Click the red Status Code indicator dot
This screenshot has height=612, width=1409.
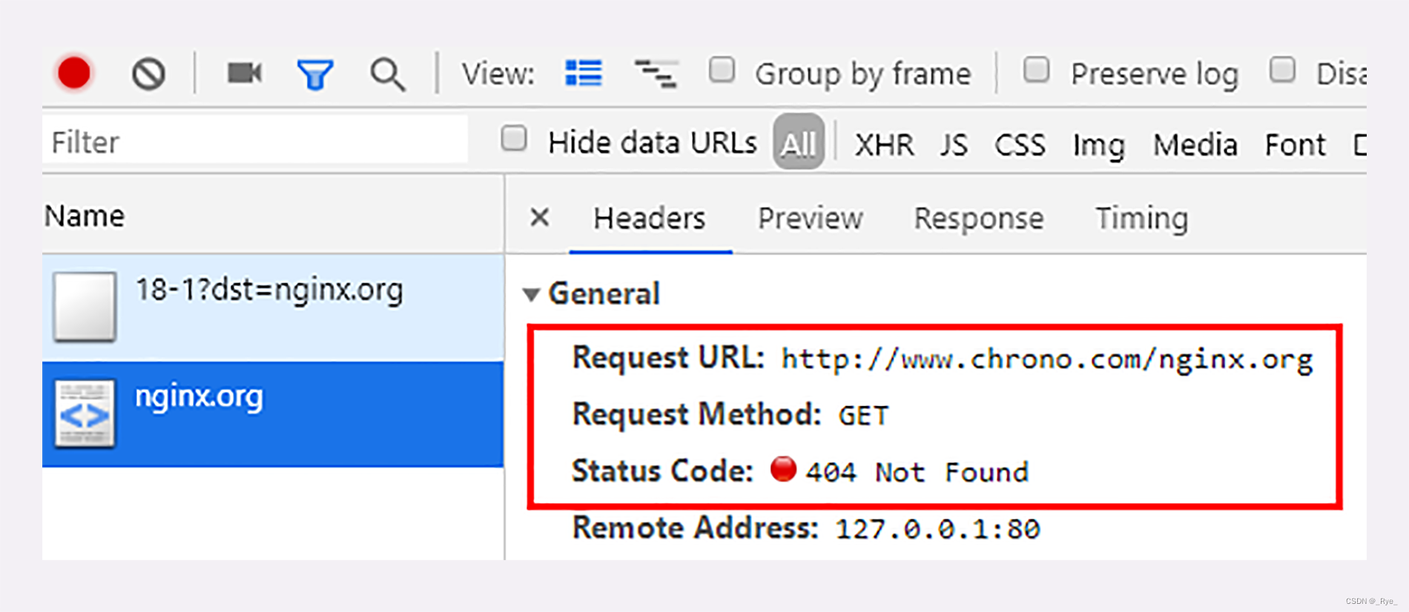coord(784,470)
